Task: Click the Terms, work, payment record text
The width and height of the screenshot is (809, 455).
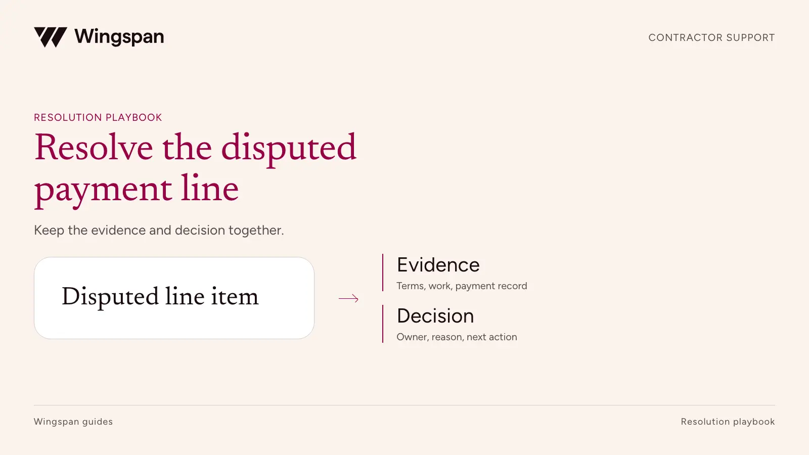Action: tap(462, 286)
